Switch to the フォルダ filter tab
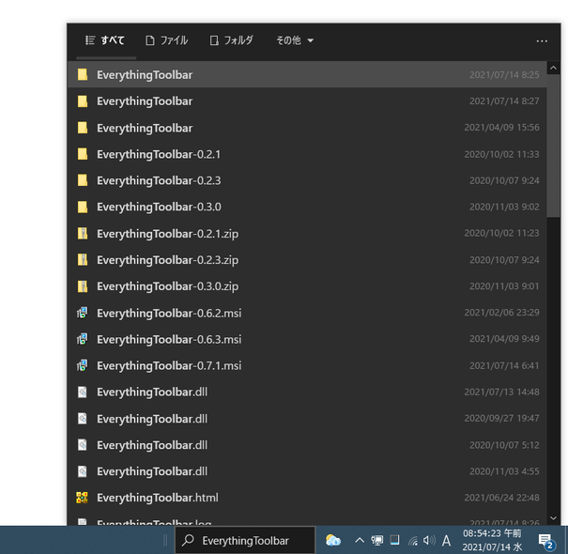 pos(232,40)
